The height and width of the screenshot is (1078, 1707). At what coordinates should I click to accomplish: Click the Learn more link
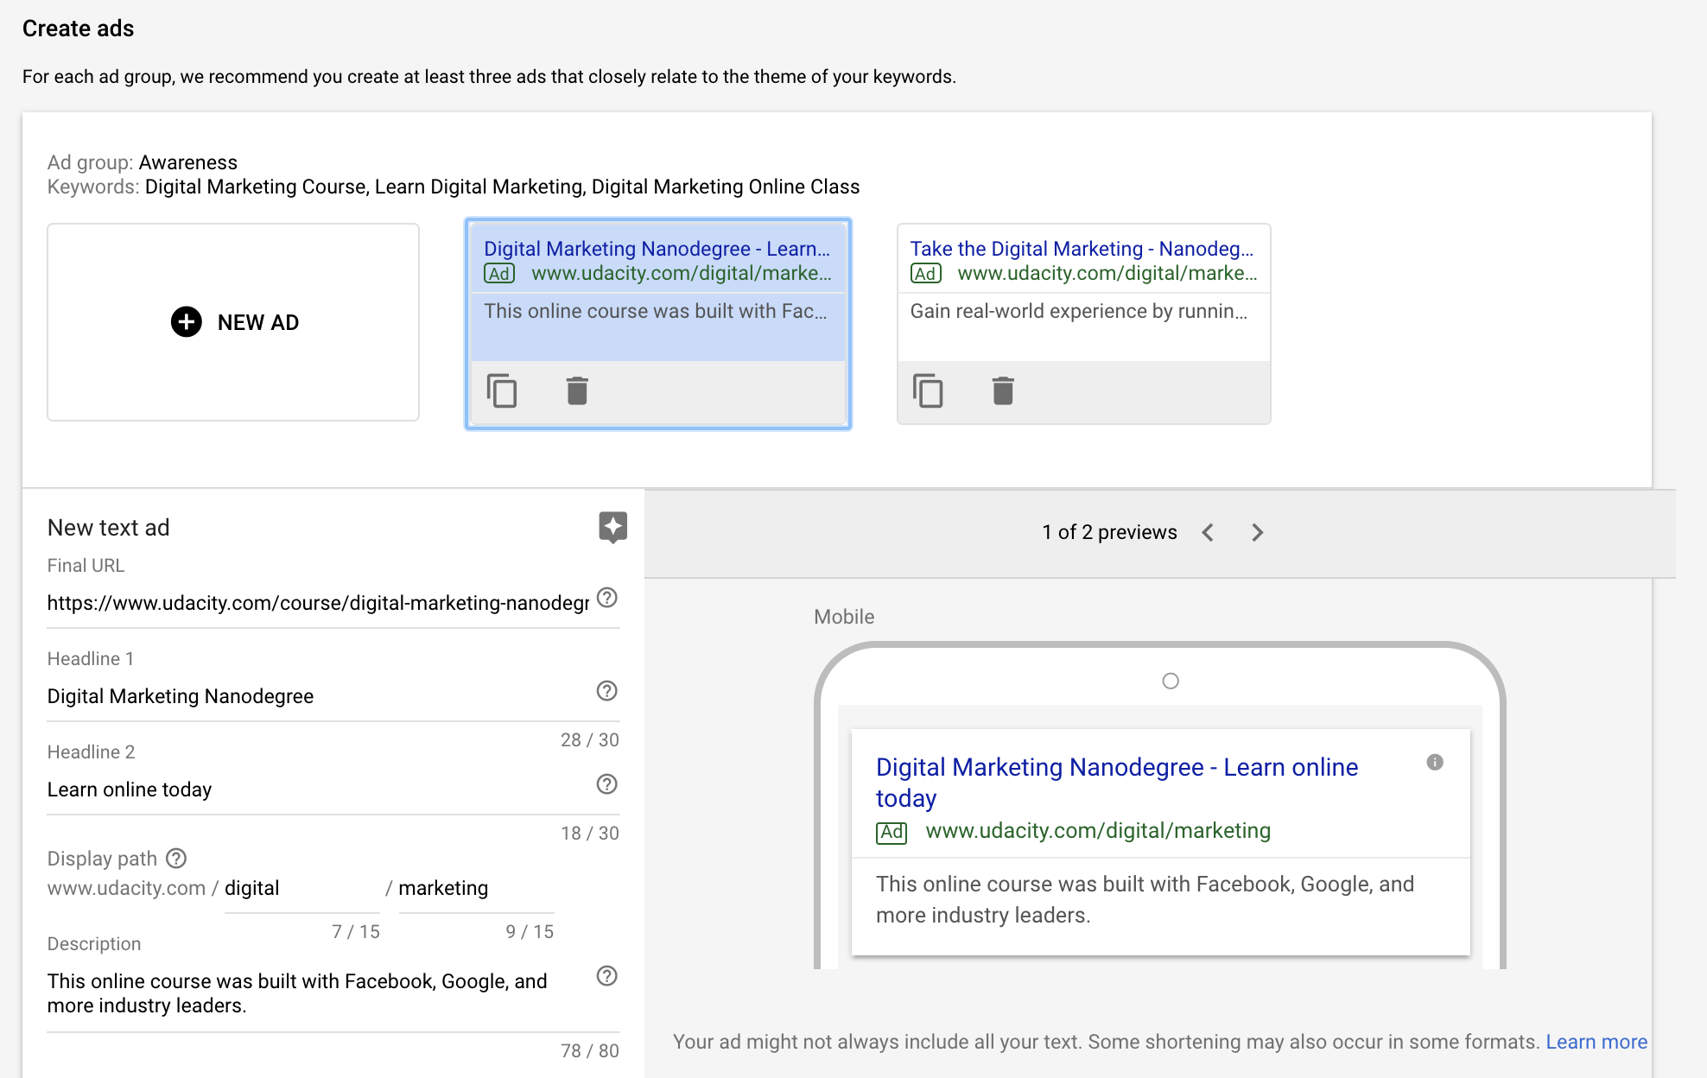[x=1596, y=1042]
